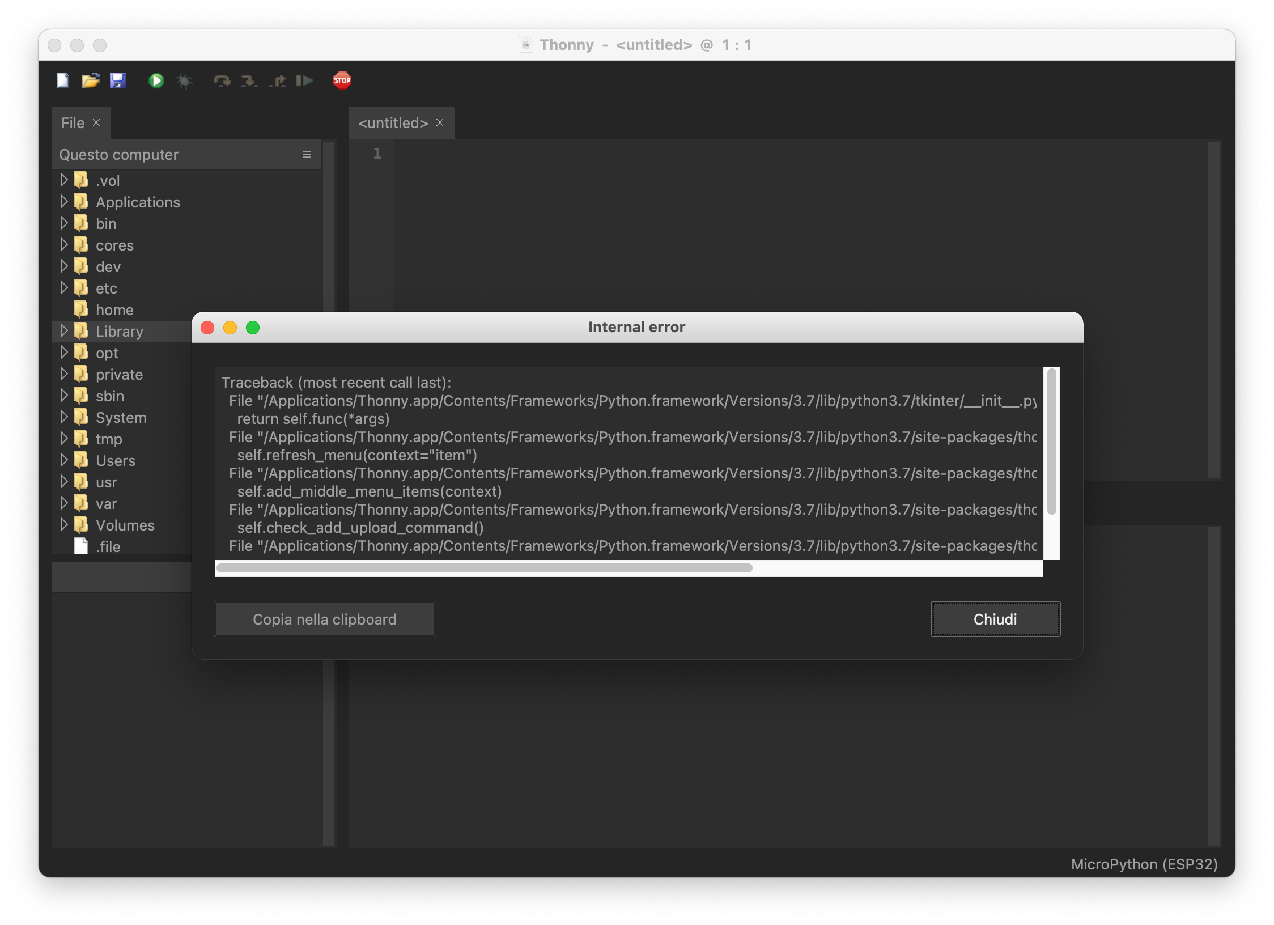This screenshot has width=1274, height=925.
Task: Close Internal error dialog with red button
Action: [207, 328]
